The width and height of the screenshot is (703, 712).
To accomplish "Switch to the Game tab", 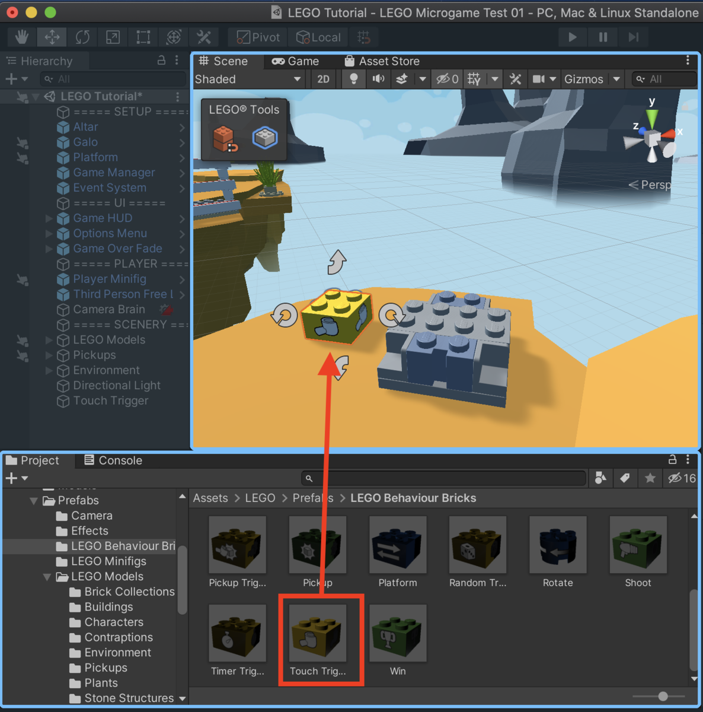I will (x=295, y=61).
